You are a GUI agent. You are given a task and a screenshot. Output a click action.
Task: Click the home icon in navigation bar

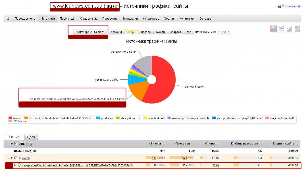pyautogui.click(x=8, y=19)
